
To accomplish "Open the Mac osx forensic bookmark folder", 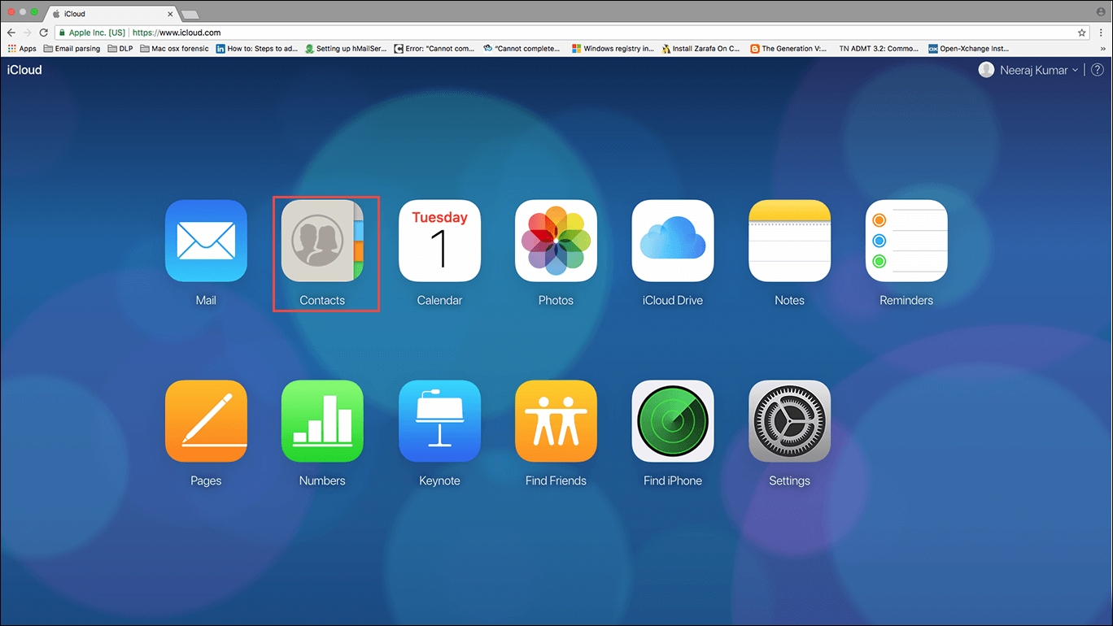I will 174,49.
